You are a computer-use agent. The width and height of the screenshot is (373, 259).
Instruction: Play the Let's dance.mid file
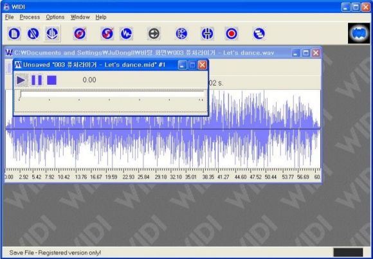(21, 80)
